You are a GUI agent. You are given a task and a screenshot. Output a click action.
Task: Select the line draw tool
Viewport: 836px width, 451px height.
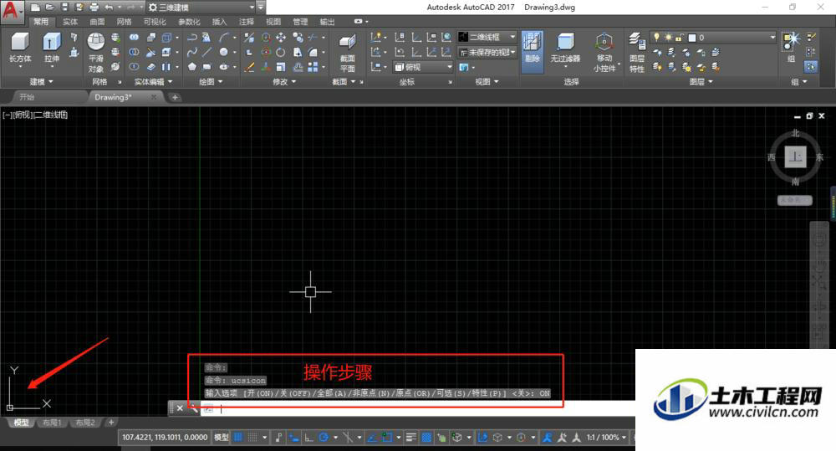pyautogui.click(x=206, y=53)
